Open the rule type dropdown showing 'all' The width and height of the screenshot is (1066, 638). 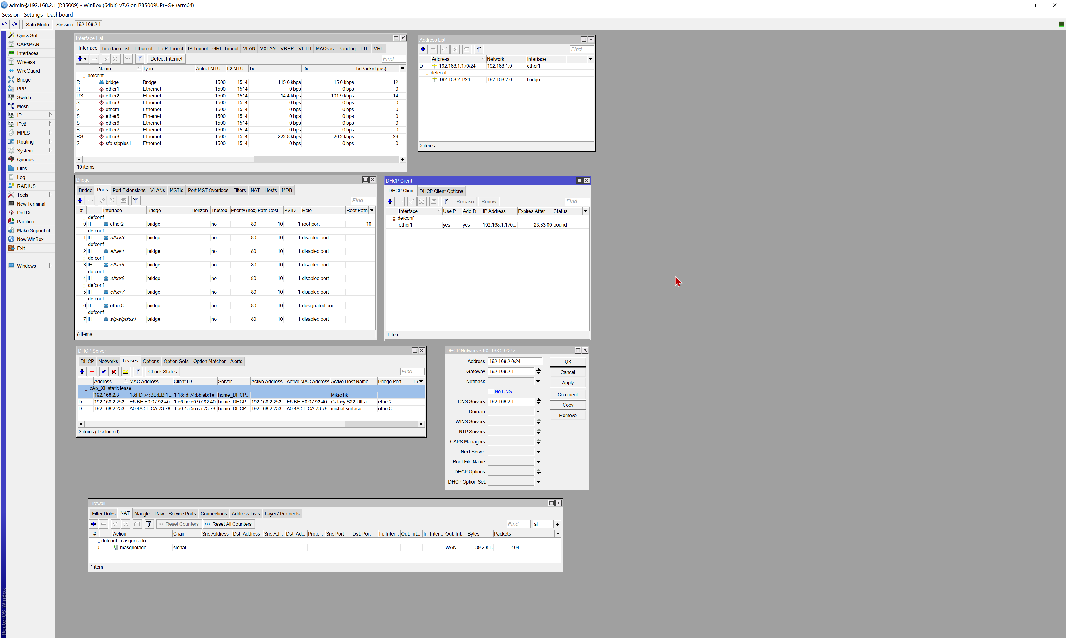pos(557,524)
